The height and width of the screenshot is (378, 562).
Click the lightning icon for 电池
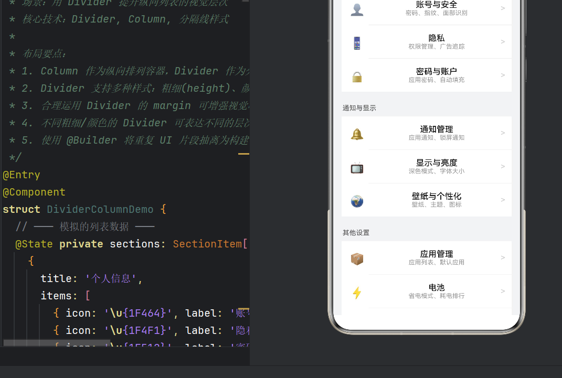[357, 293]
